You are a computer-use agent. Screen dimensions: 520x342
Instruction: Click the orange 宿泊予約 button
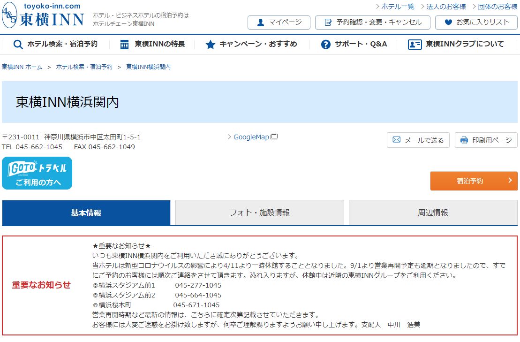(474, 181)
